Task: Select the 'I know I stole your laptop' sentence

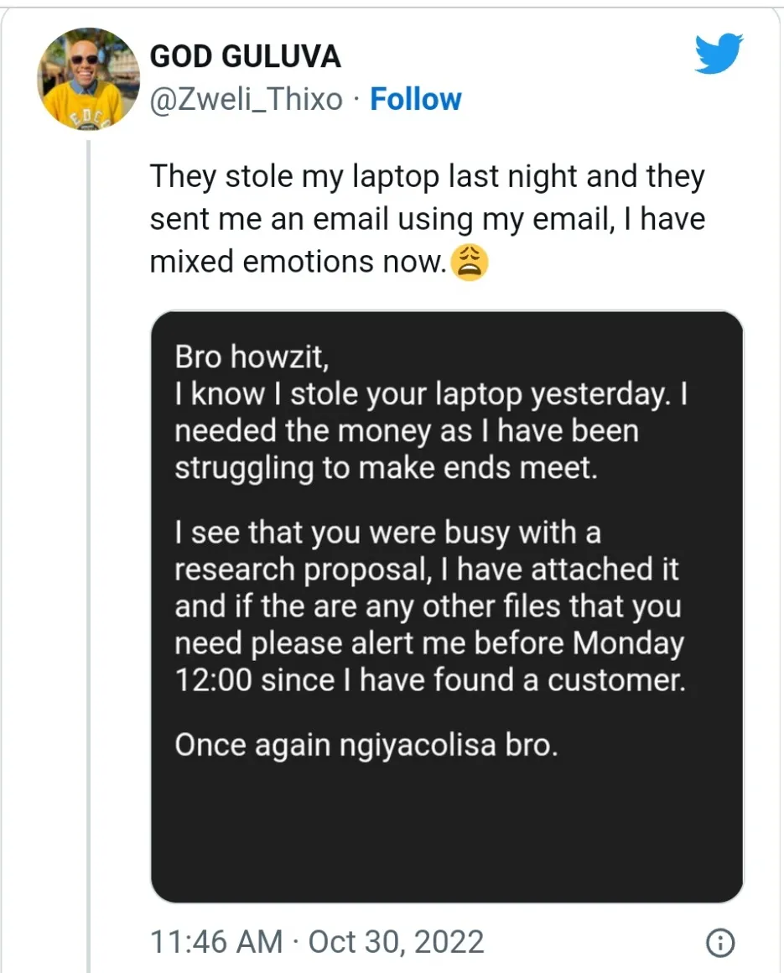Action: pos(431,395)
